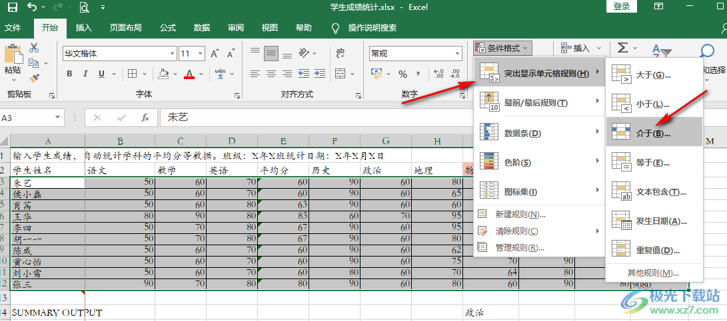Click the increase font size icon
The width and height of the screenshot is (727, 321).
[215, 54]
